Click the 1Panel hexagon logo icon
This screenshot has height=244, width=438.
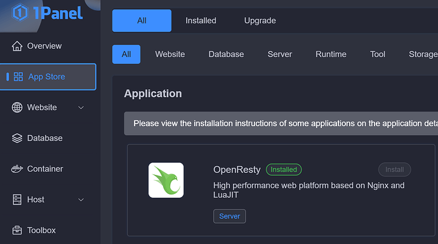(x=20, y=13)
